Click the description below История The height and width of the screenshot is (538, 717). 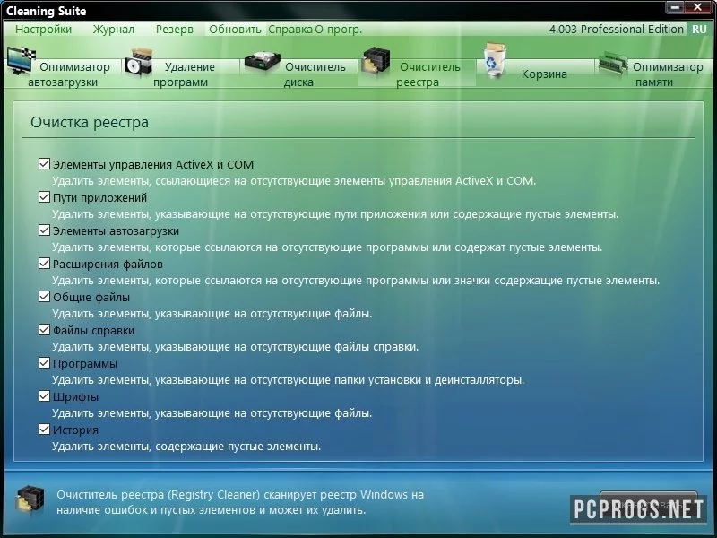pyautogui.click(x=186, y=447)
